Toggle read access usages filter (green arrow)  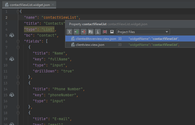pyautogui.click(x=77, y=32)
